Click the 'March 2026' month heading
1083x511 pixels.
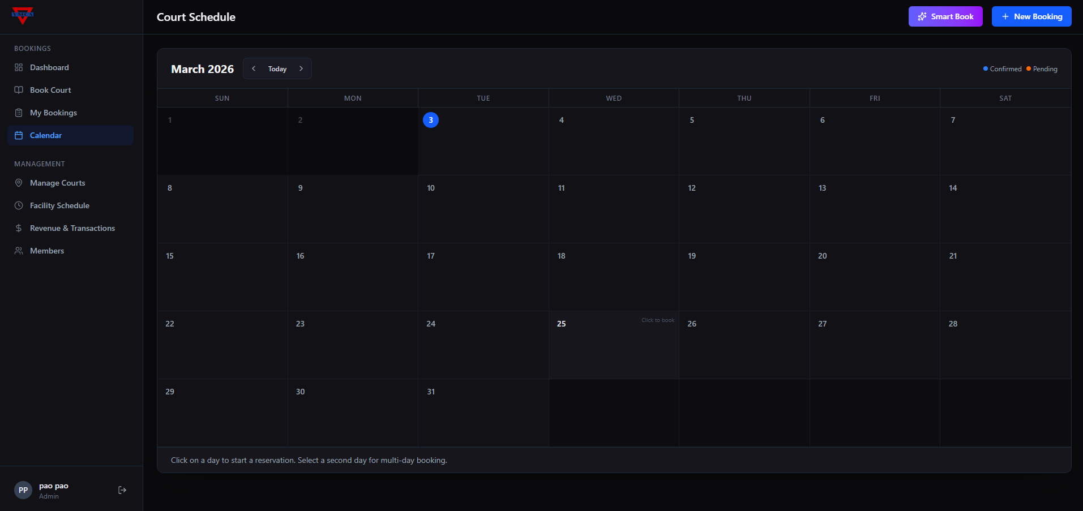[202, 69]
